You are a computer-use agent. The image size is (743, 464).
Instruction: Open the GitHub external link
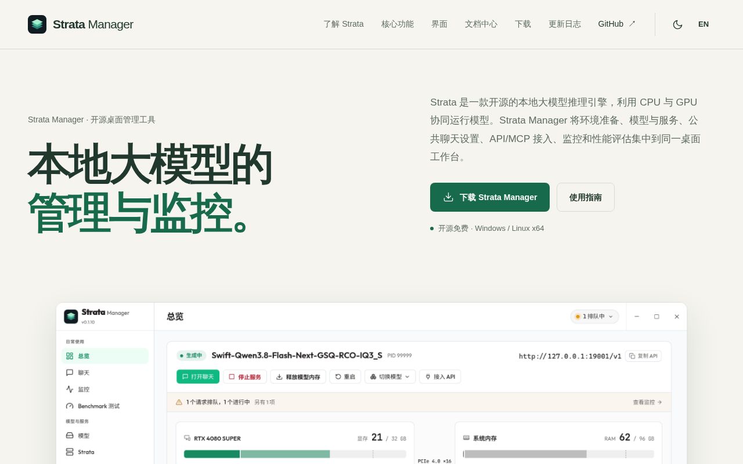click(x=617, y=24)
